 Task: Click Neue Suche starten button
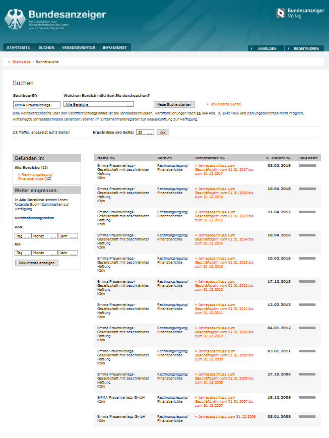pos(174,104)
